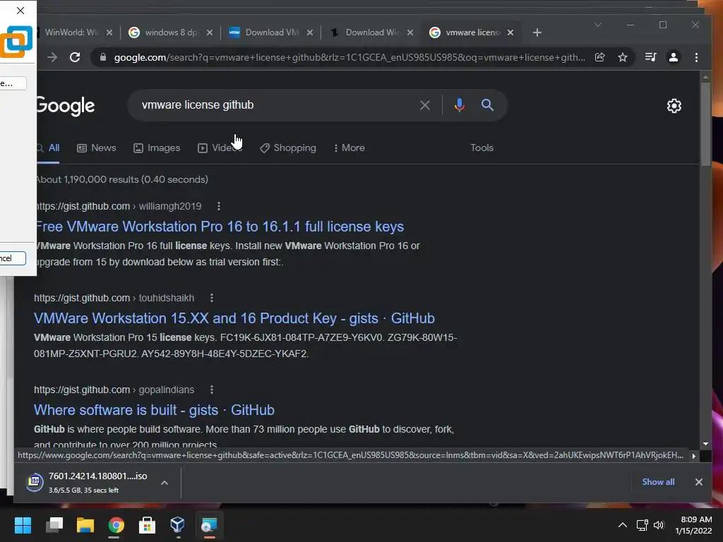Expand the More search filters
The image size is (723, 542).
pyautogui.click(x=349, y=148)
